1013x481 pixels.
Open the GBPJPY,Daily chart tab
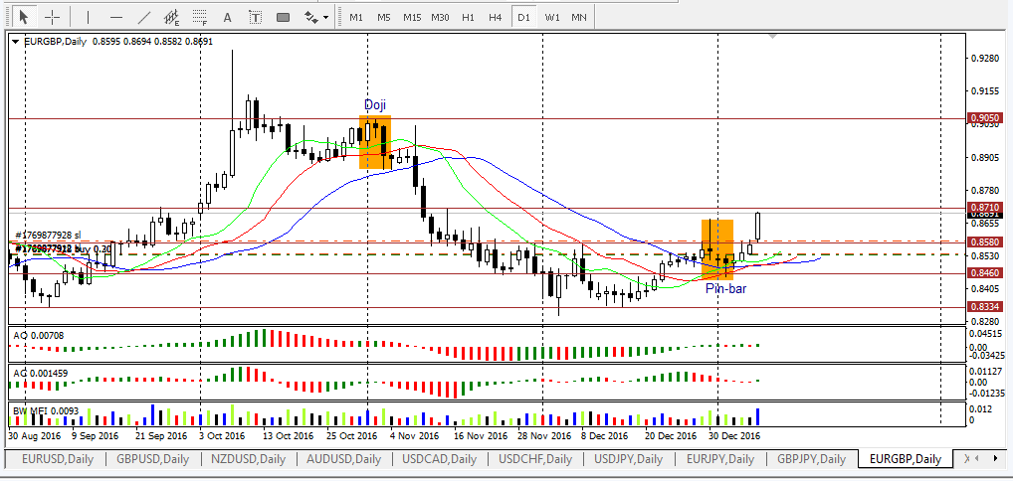click(x=811, y=459)
